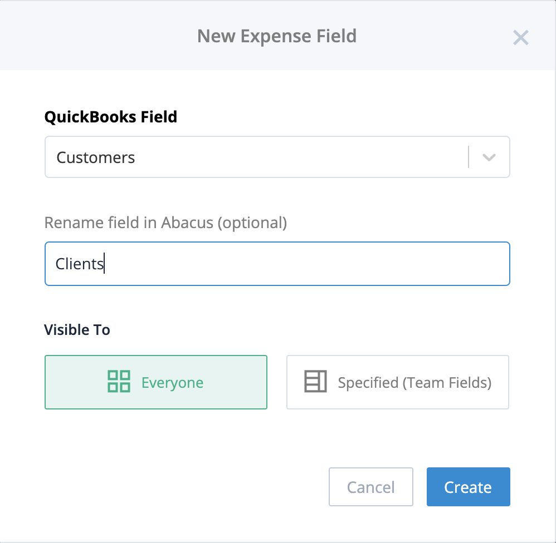Click the "Rename field in Abacus (optional)" label

(165, 223)
